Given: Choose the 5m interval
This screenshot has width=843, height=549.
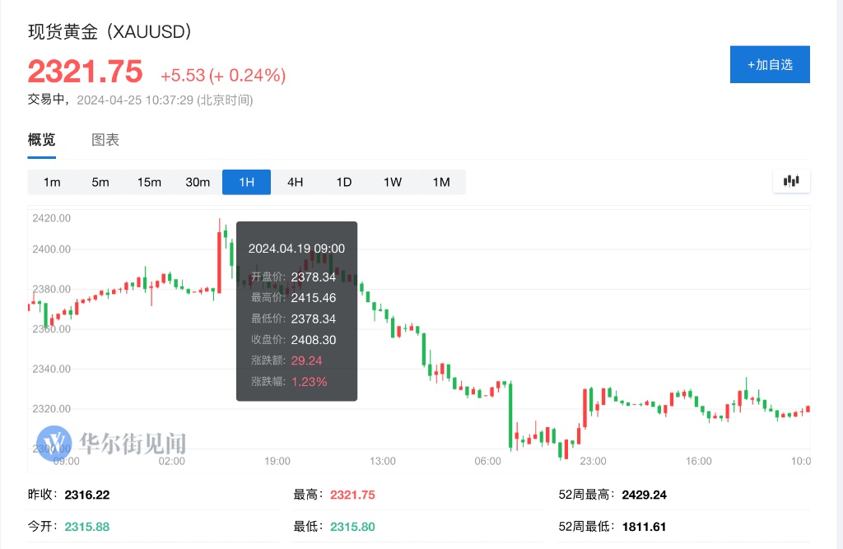Looking at the screenshot, I should (100, 182).
